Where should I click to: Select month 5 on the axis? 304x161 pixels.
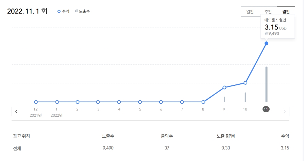point(140,109)
